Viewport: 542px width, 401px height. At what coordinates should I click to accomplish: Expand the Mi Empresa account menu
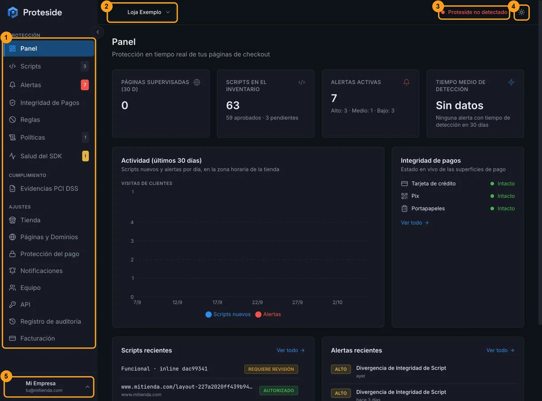coord(49,387)
